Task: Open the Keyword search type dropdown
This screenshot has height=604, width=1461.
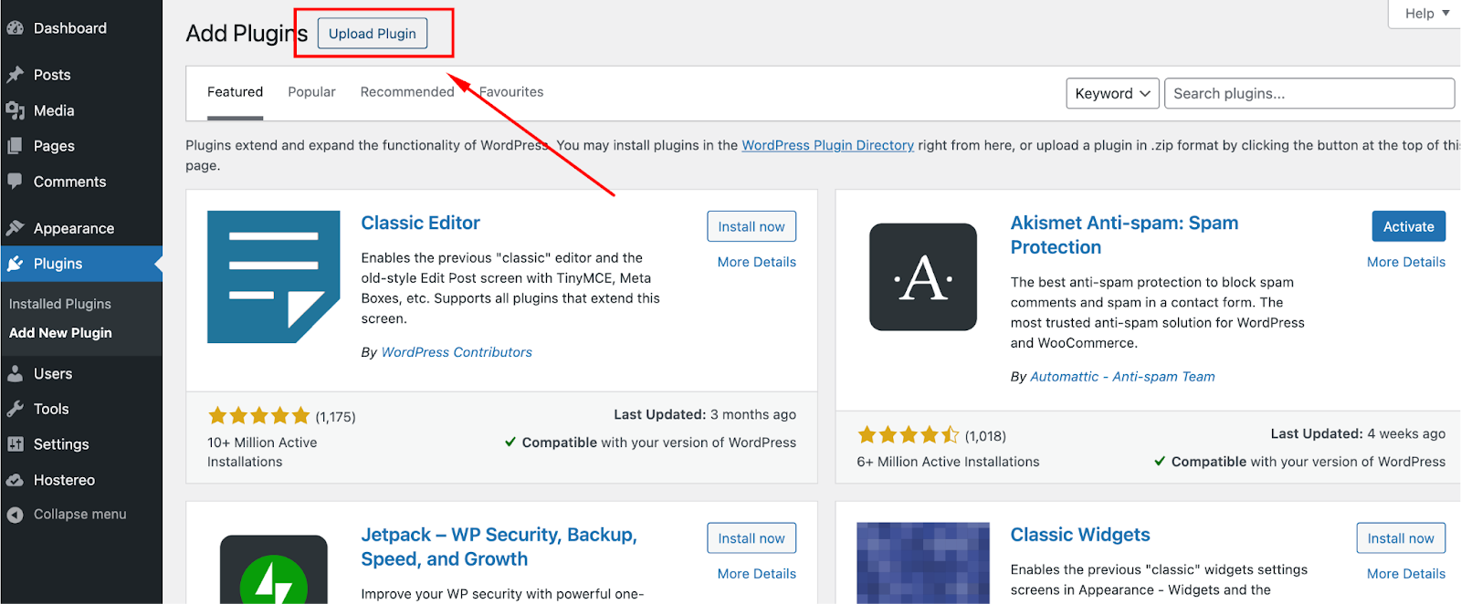Action: tap(1113, 93)
